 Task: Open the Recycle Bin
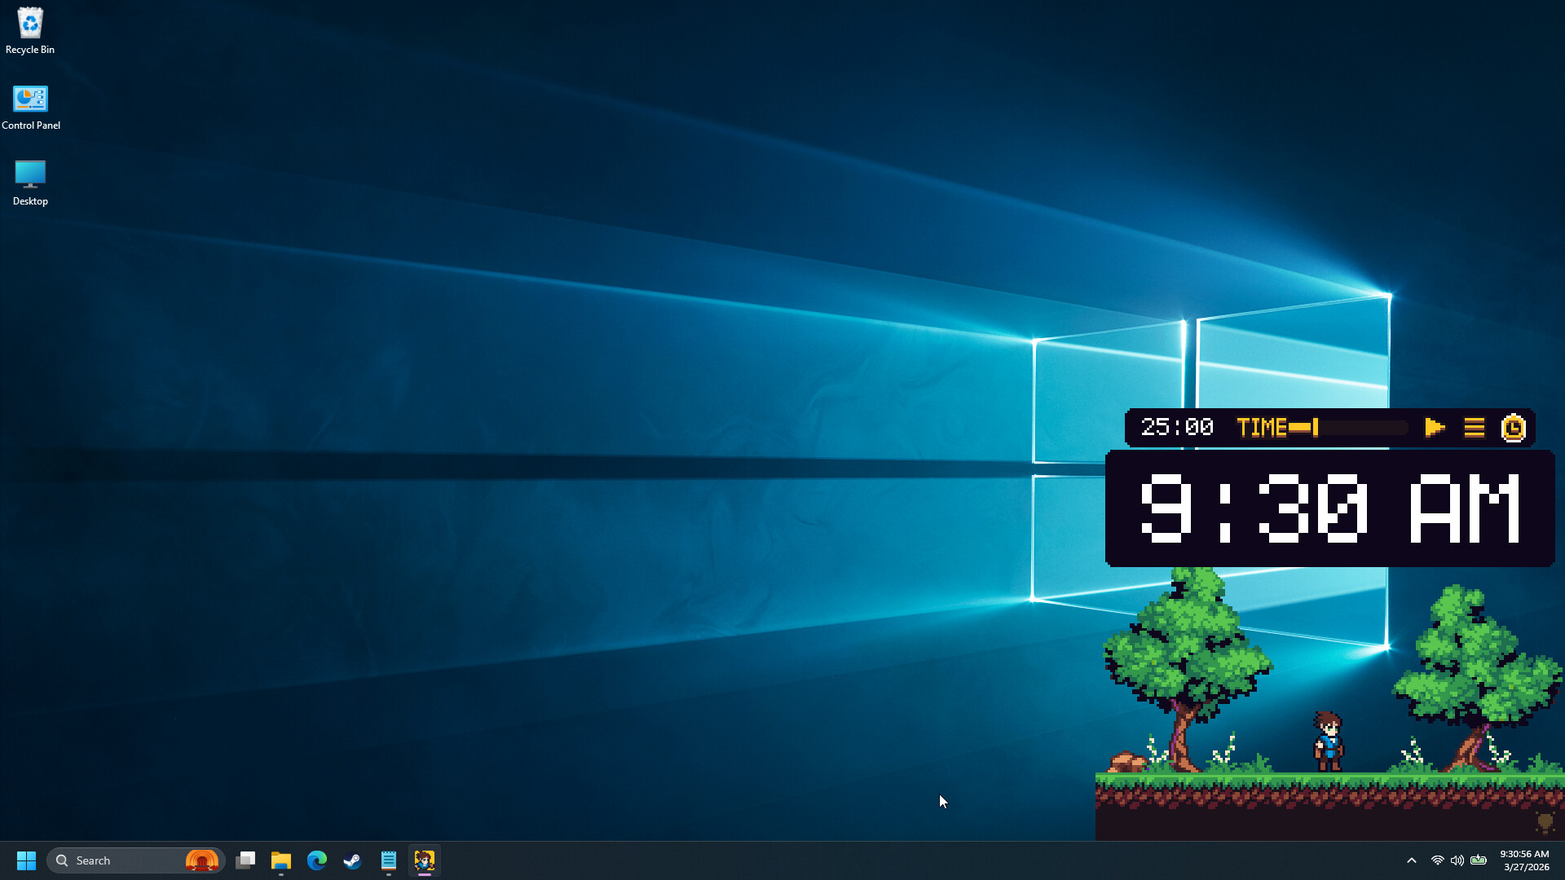point(29,24)
